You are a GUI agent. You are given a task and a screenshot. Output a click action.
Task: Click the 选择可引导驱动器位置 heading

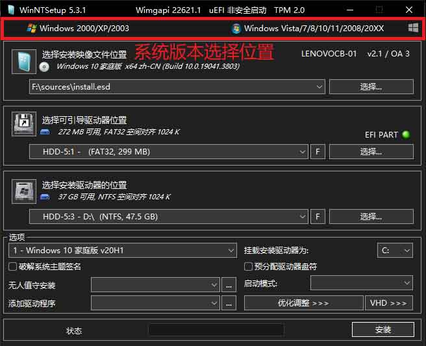84,120
